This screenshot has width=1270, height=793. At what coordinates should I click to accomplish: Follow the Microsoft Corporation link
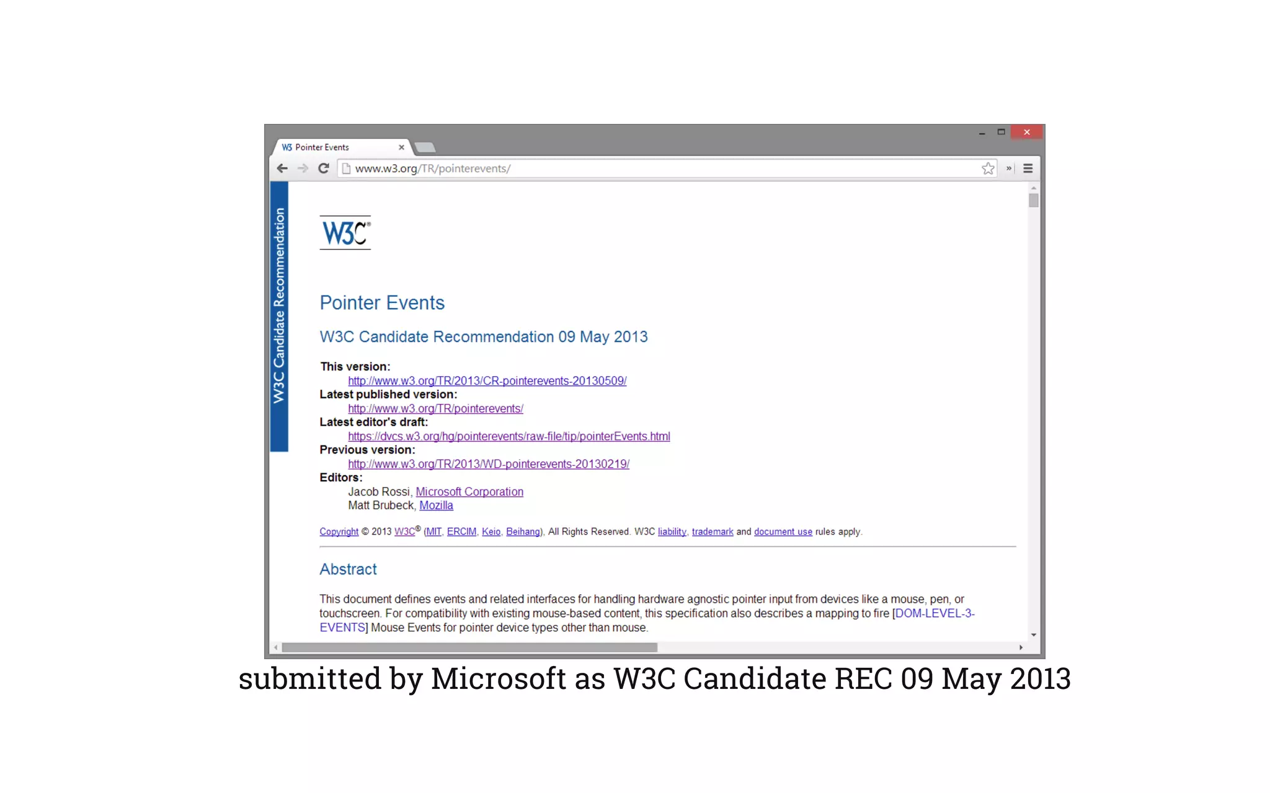[x=469, y=492]
